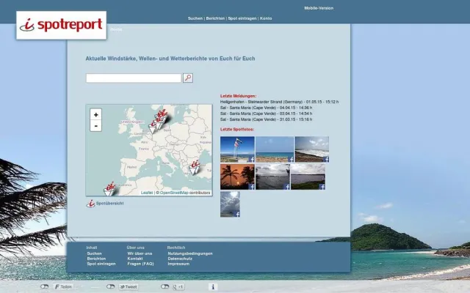
Task: Open the Impressum footer link
Action: (x=178, y=264)
